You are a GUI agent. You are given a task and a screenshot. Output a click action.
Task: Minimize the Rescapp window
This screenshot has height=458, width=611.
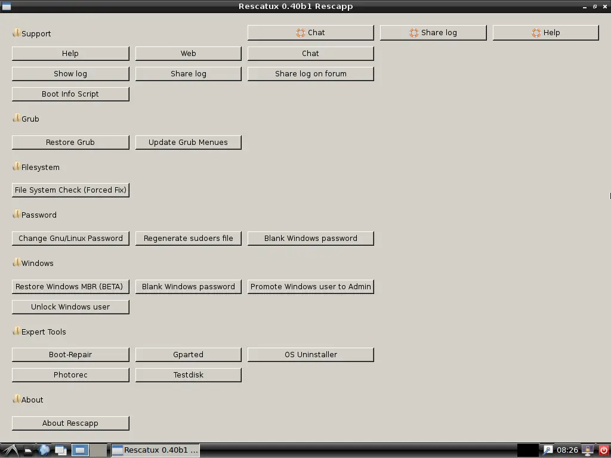(x=585, y=7)
